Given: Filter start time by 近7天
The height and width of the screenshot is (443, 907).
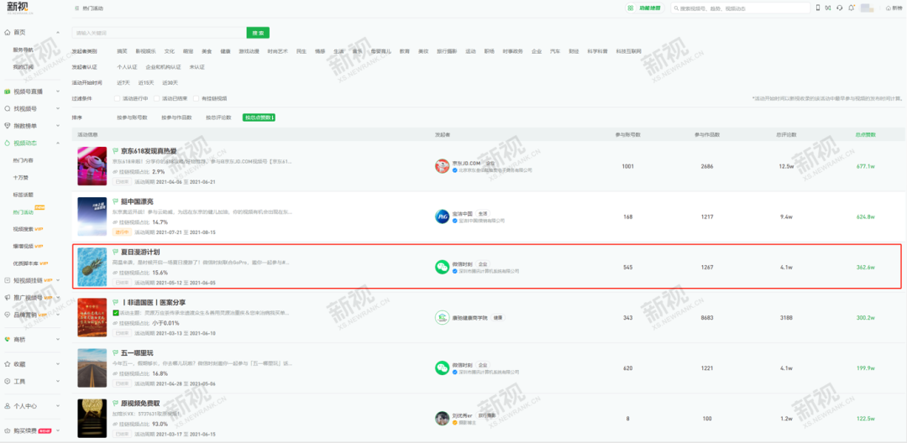Looking at the screenshot, I should [123, 82].
